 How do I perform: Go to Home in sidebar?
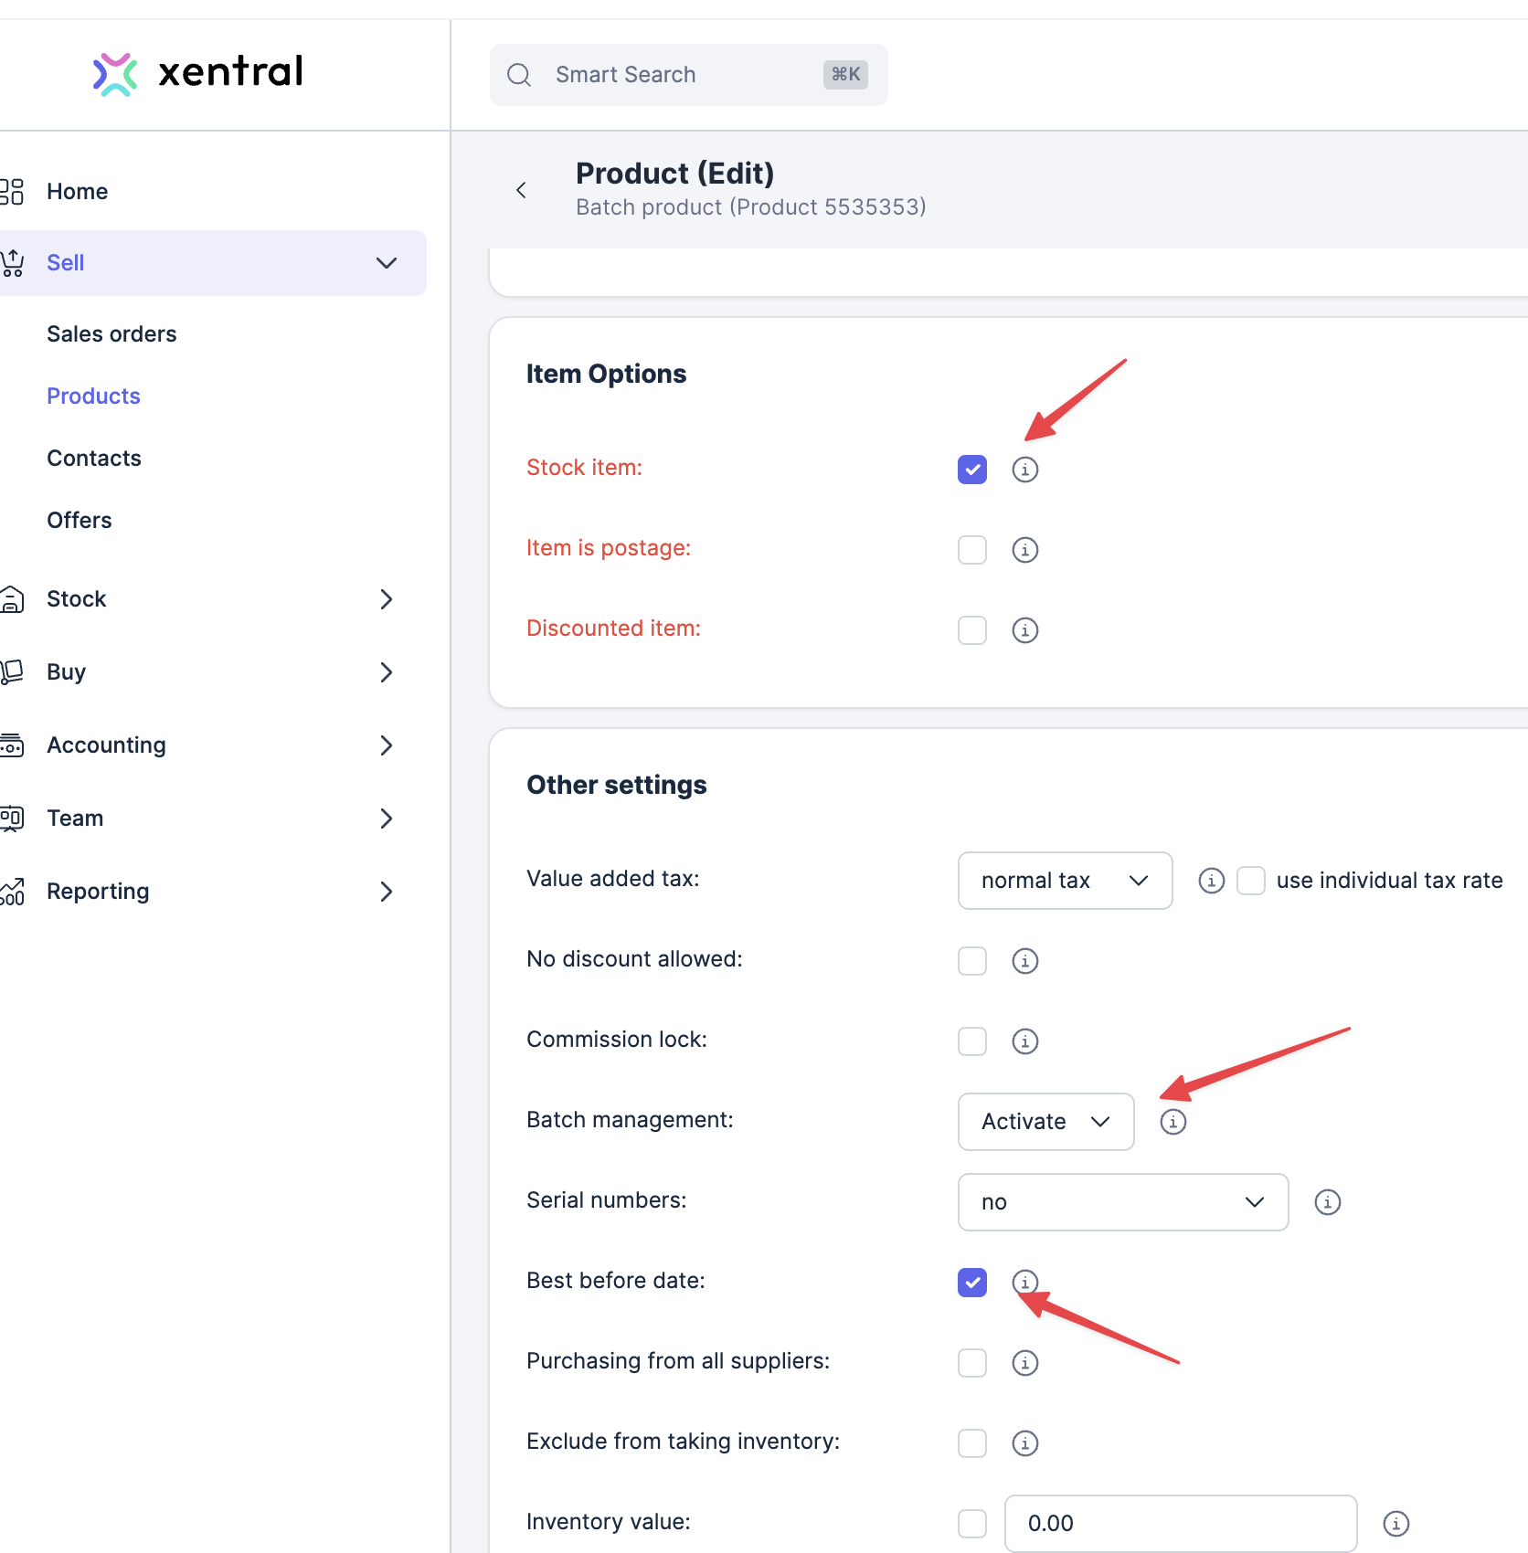[78, 192]
